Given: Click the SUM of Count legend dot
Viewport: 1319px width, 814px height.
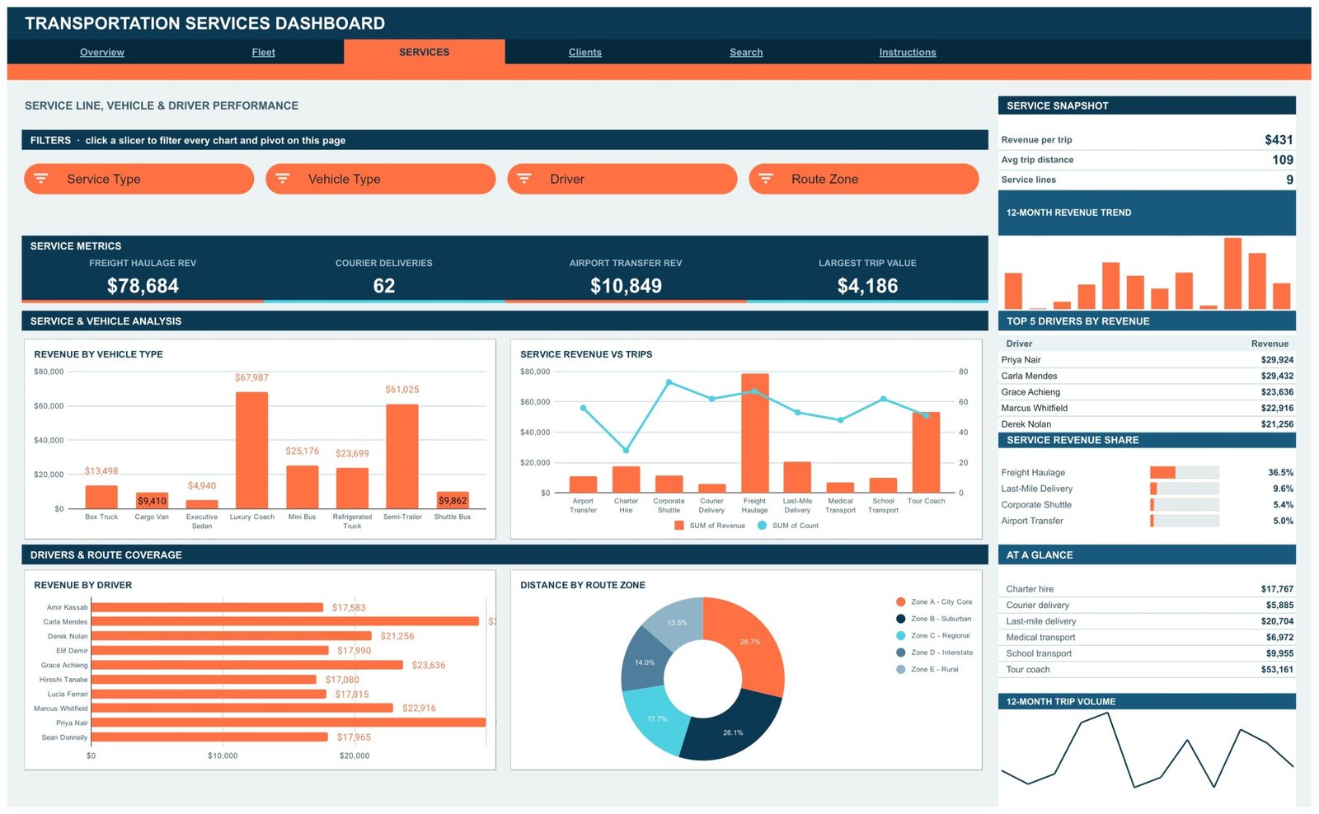Looking at the screenshot, I should [x=762, y=526].
